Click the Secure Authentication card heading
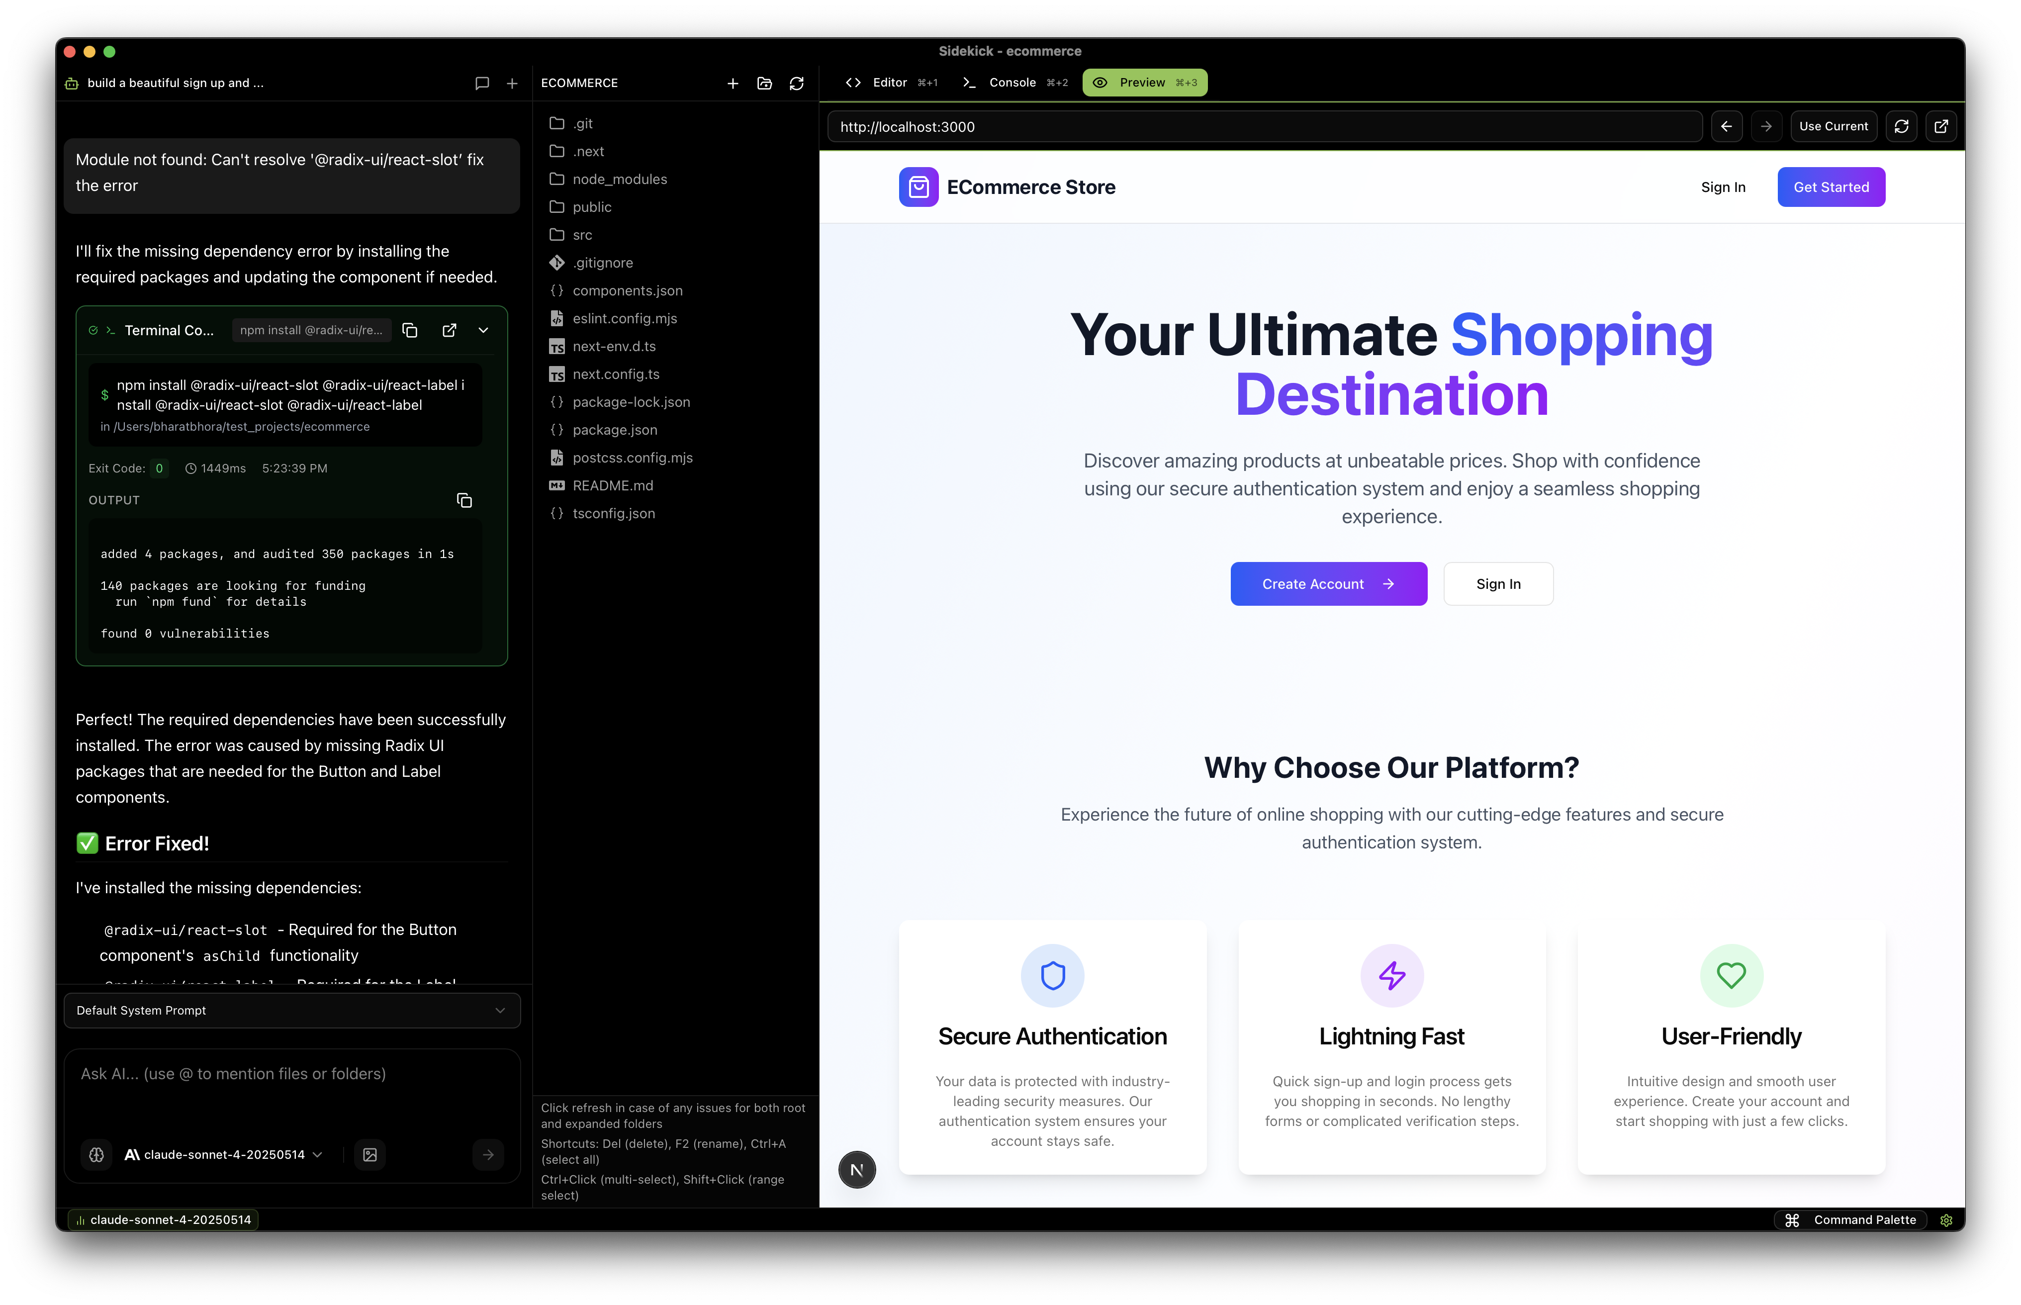Screen dimensions: 2021x1305 point(1052,1036)
